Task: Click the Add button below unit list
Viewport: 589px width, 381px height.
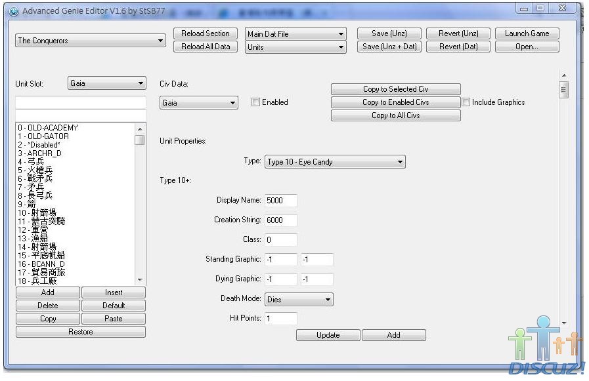Action: click(x=48, y=292)
